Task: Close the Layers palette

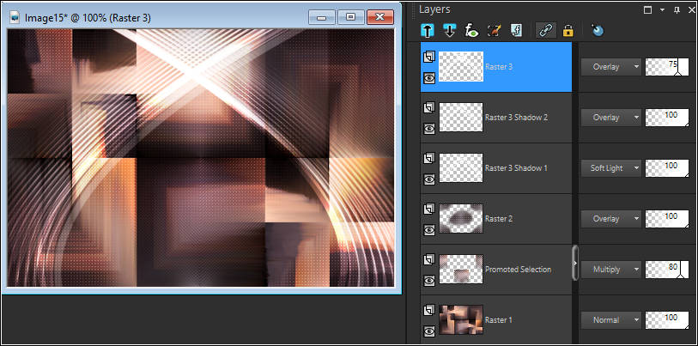Action: coord(690,9)
